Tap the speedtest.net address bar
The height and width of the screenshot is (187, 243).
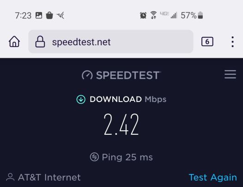(x=111, y=42)
